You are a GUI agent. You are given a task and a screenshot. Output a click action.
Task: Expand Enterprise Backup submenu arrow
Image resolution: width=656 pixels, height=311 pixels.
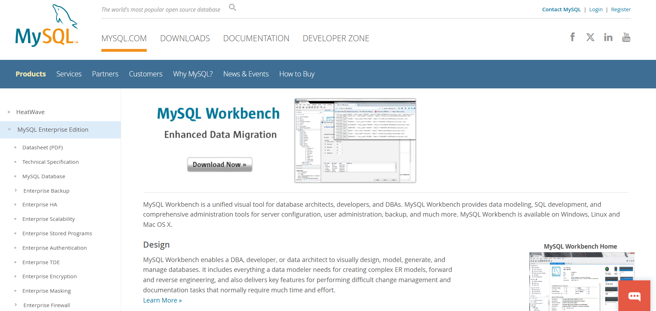16,191
